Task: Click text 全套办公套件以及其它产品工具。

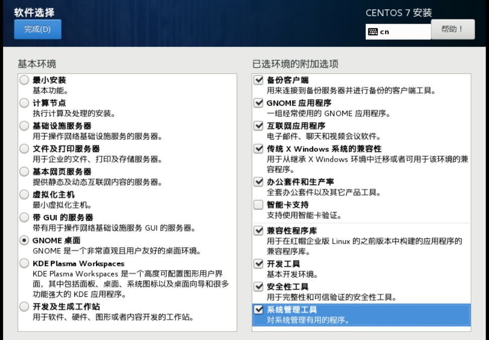Action: pos(324,192)
